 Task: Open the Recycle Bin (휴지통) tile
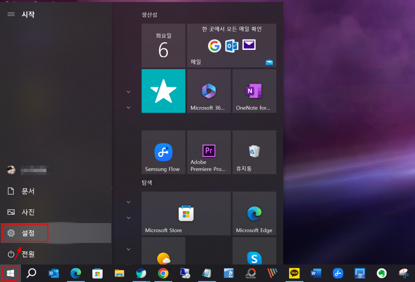point(254,152)
